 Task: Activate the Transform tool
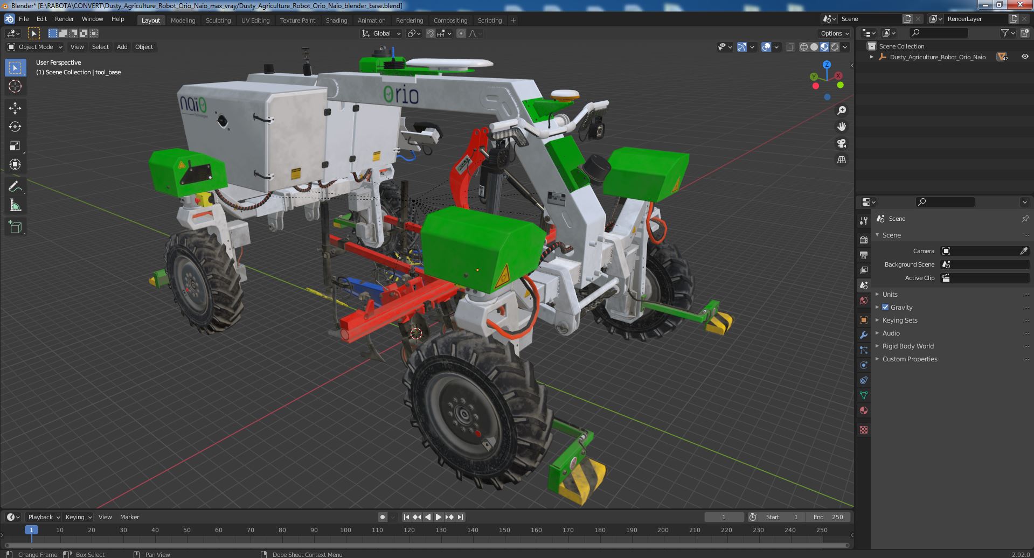15,164
